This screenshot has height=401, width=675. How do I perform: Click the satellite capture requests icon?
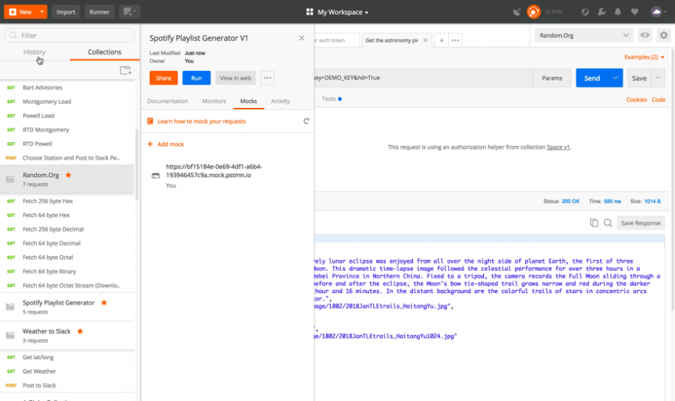(x=516, y=12)
